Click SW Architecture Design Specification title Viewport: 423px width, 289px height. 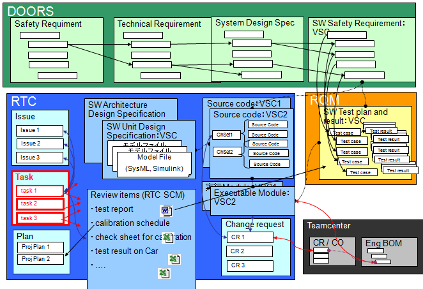127,109
